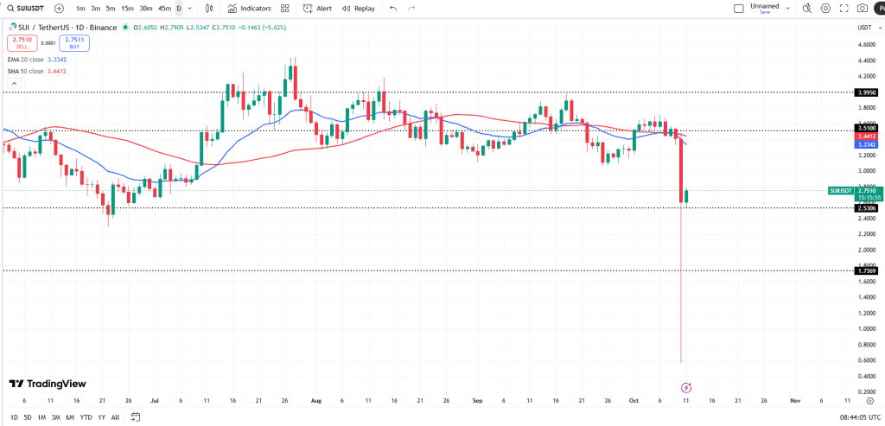Switch to the 1m timeframe
The height and width of the screenshot is (426, 885).
pyautogui.click(x=80, y=8)
